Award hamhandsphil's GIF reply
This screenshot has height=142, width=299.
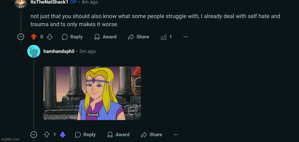coord(118,135)
